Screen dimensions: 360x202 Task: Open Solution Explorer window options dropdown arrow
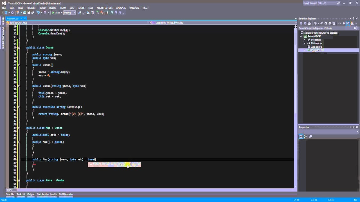coord(350,19)
